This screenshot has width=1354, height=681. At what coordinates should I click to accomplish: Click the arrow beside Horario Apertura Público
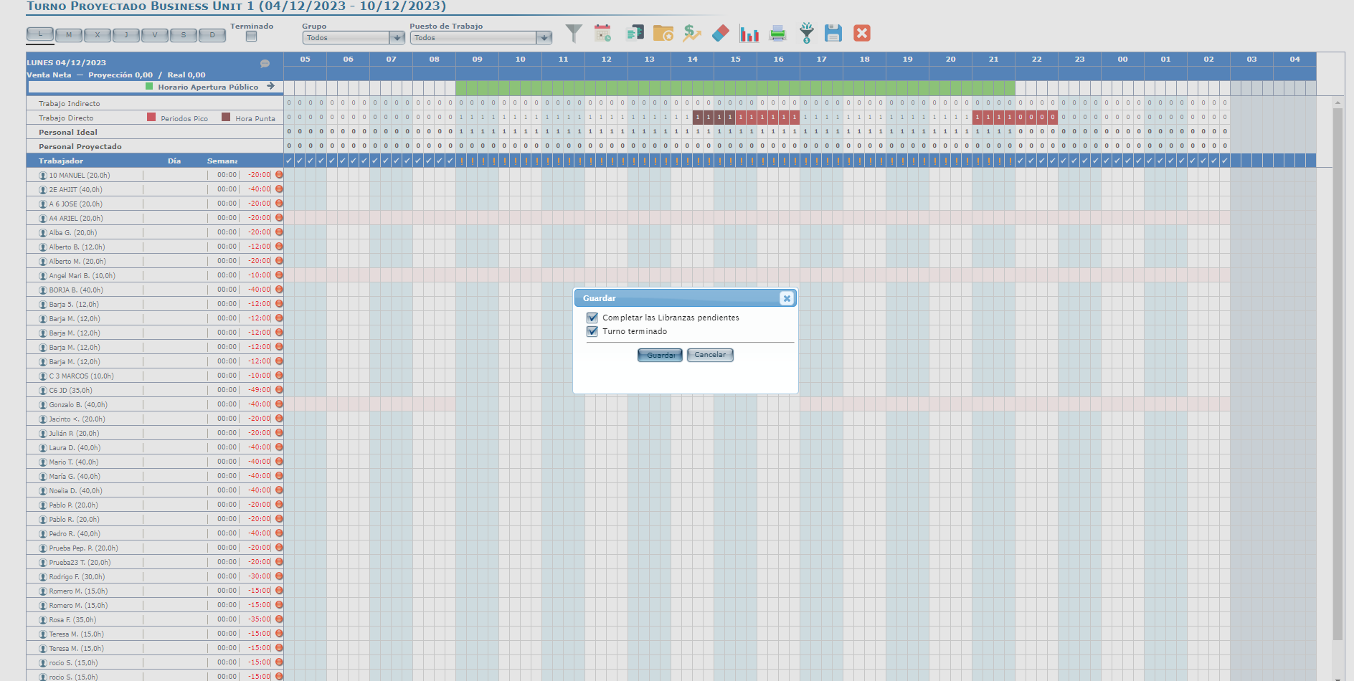click(270, 86)
